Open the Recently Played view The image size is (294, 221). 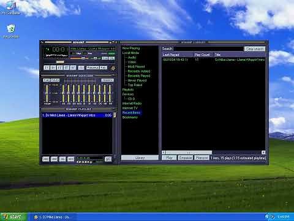pos(139,76)
